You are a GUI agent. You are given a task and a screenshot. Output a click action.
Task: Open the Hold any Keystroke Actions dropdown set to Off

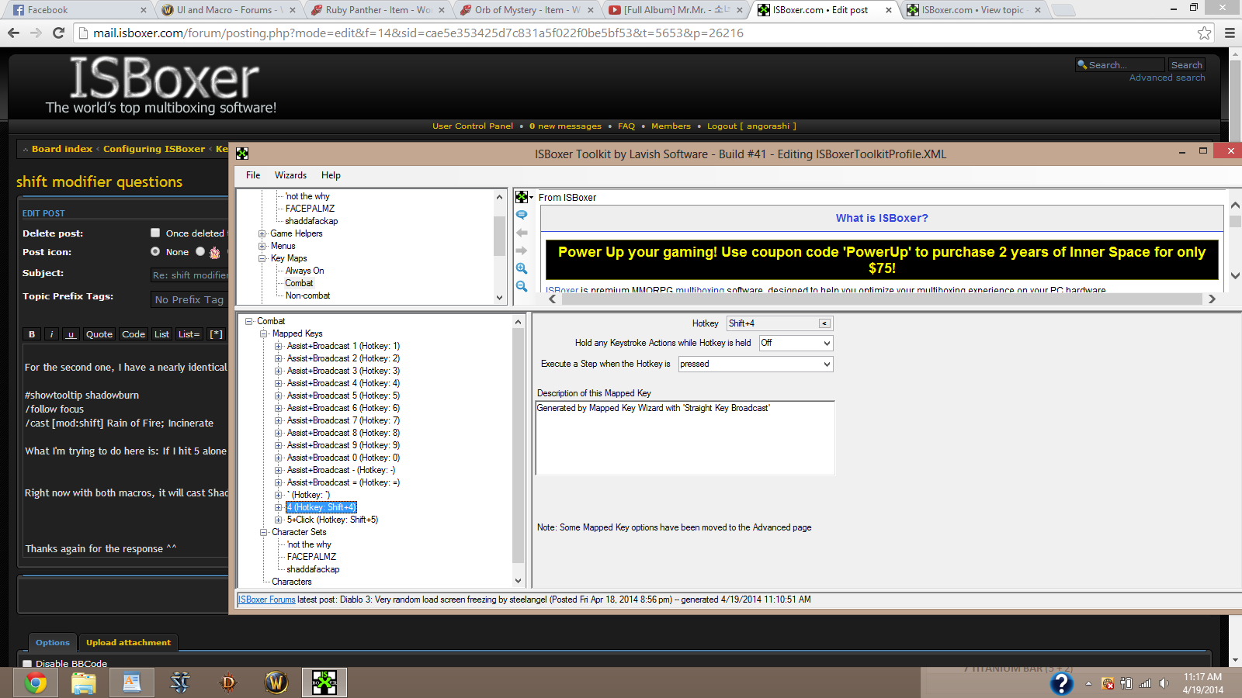point(796,343)
